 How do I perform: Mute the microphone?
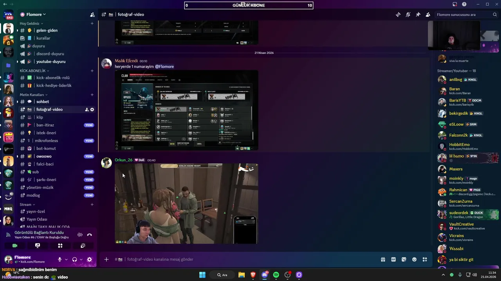[60, 260]
